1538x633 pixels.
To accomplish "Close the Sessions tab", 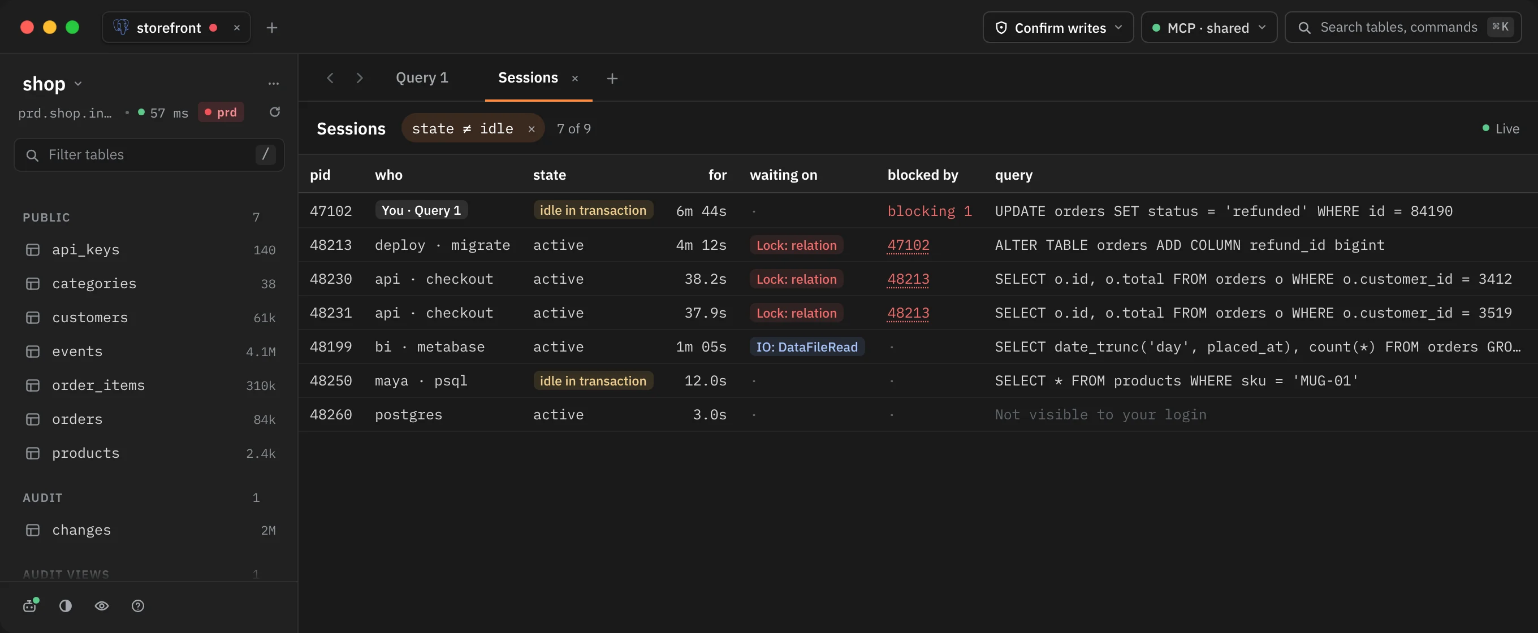I will click(x=575, y=78).
